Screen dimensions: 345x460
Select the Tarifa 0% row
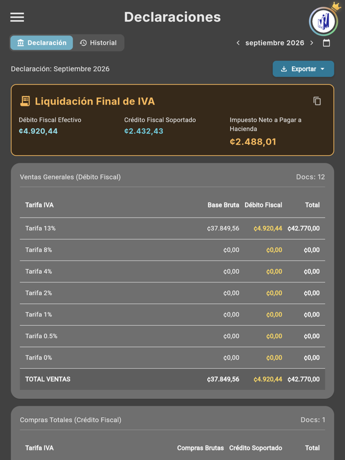[172, 358]
